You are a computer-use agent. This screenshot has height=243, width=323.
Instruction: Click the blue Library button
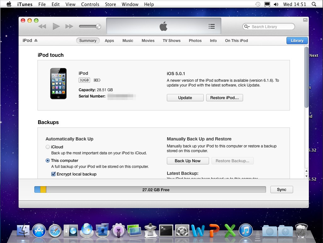tap(297, 41)
